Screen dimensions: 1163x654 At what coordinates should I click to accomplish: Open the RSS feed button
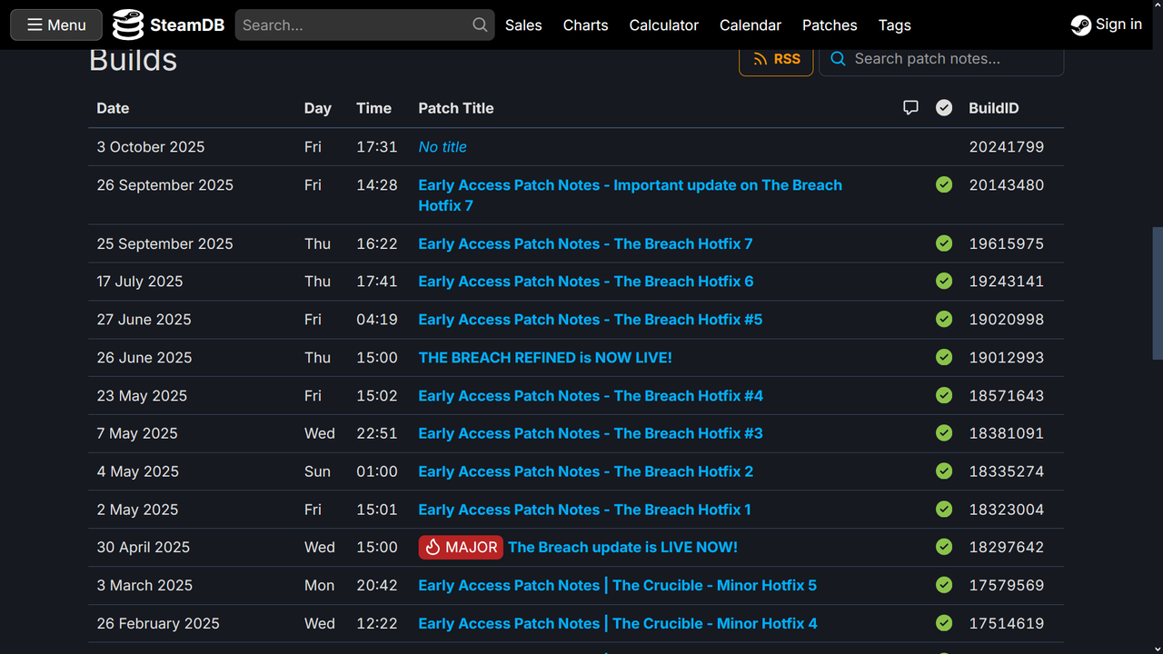coord(776,59)
